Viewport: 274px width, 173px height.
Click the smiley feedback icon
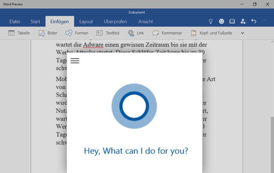coord(221,21)
